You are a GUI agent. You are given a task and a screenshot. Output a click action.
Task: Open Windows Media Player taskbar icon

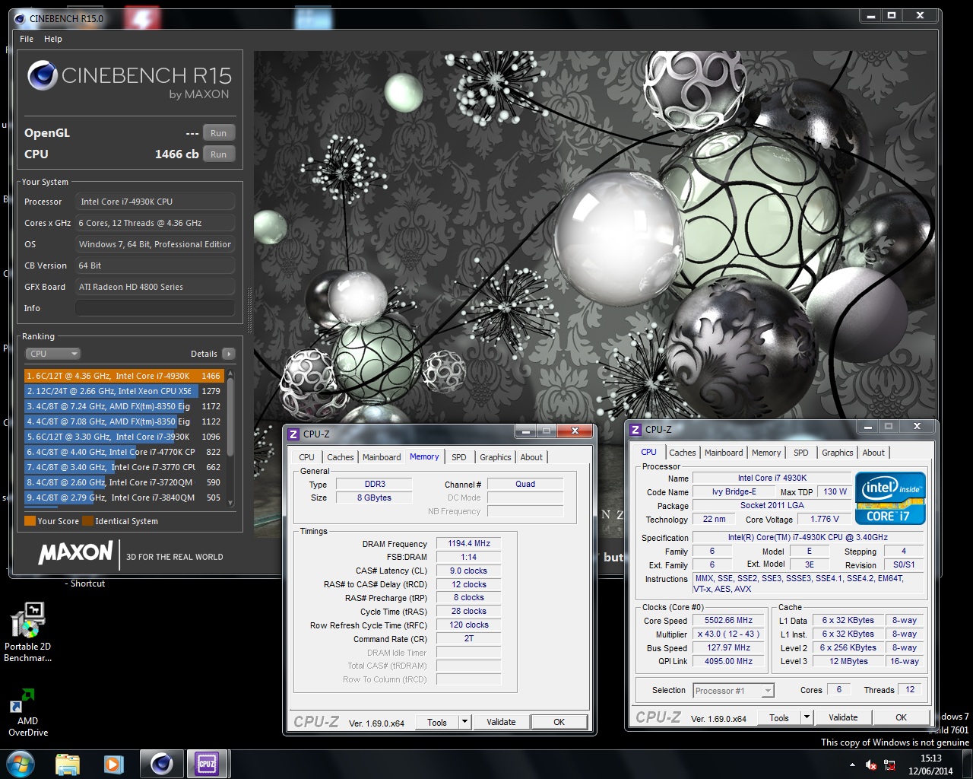coord(114,764)
